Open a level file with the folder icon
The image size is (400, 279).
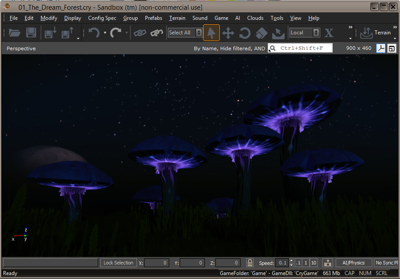coord(15,33)
